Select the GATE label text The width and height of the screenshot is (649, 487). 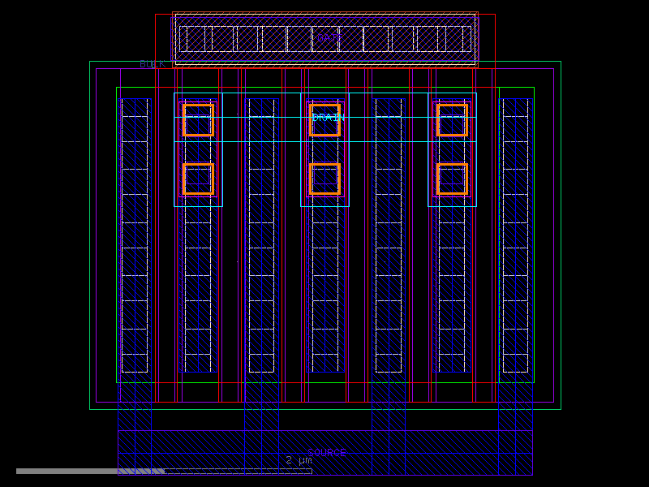click(330, 37)
